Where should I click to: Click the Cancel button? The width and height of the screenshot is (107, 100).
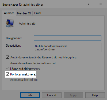click(52, 95)
